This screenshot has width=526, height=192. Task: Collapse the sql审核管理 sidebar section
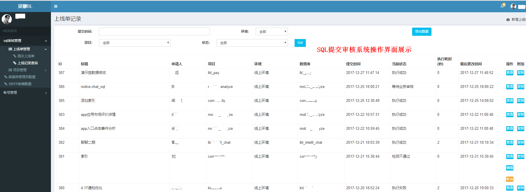click(25, 41)
